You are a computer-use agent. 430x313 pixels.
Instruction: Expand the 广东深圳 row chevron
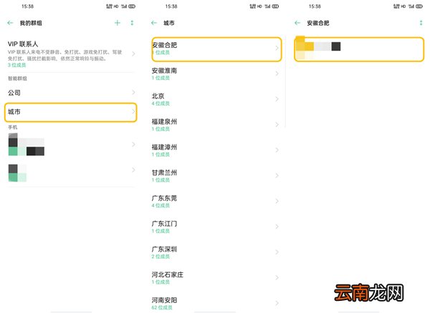tap(277, 252)
